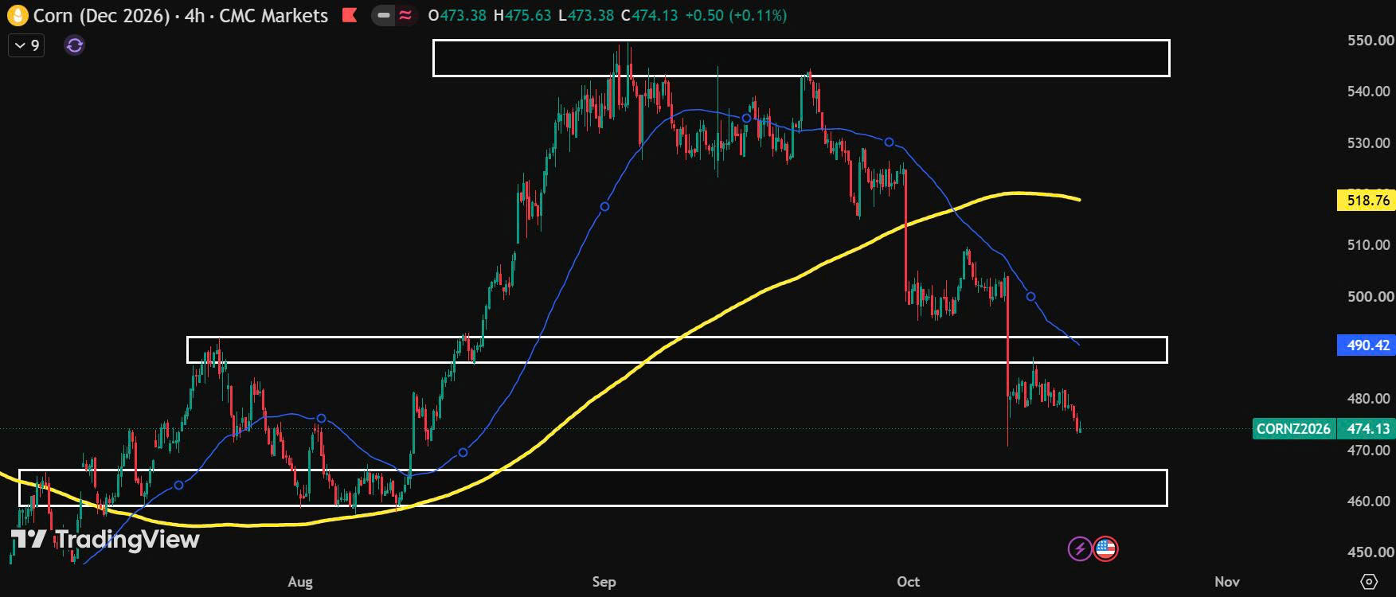Click the grey dash icon in the status pill

(384, 15)
